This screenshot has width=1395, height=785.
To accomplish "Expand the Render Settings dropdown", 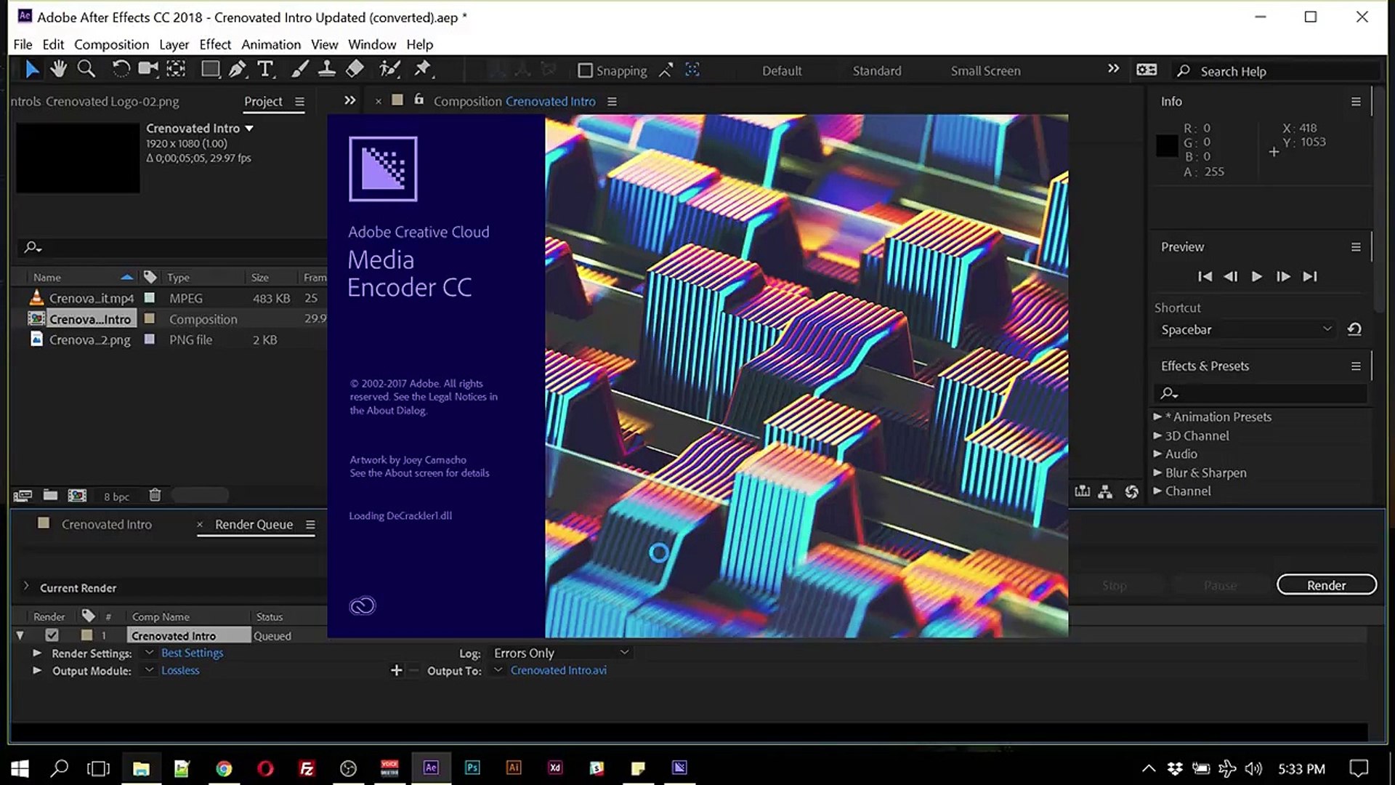I will pos(148,653).
